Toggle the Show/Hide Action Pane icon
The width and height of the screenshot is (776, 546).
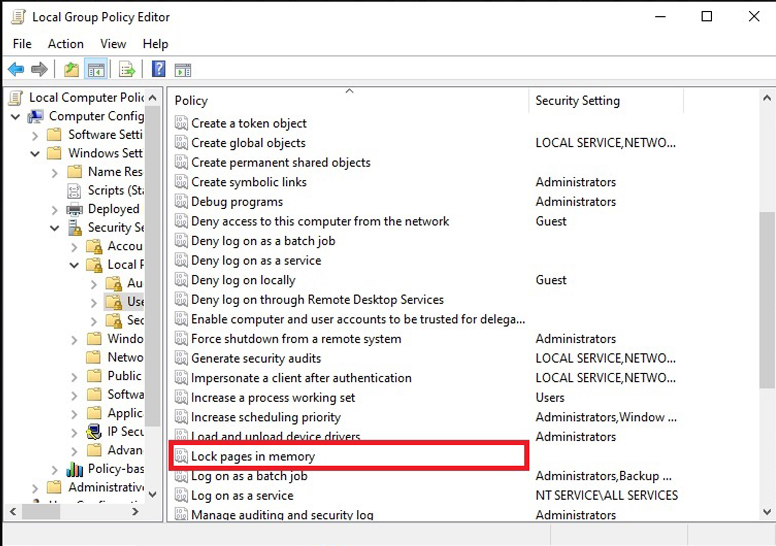pos(183,69)
